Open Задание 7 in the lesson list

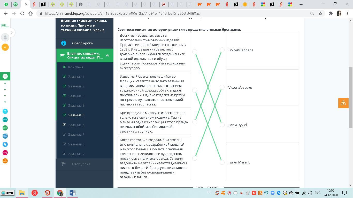(76, 134)
